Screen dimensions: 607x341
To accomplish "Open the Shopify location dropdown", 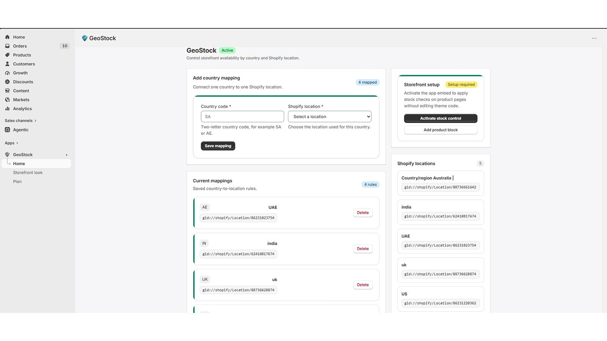I will (x=330, y=117).
